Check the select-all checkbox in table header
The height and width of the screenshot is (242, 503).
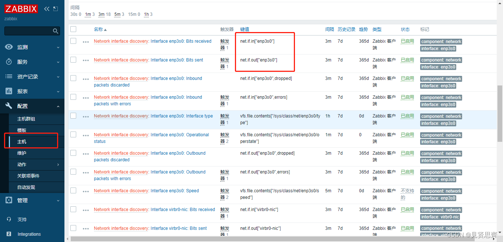tap(73, 29)
